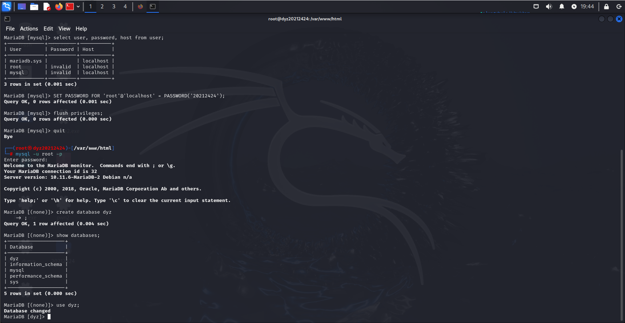
Task: Close the terminal window
Action: [619, 19]
